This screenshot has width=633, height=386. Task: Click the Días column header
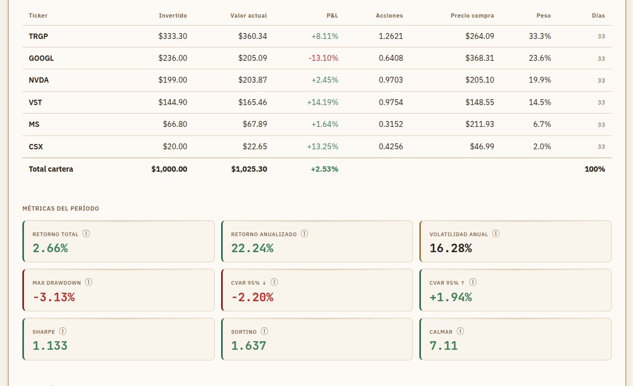coord(598,15)
